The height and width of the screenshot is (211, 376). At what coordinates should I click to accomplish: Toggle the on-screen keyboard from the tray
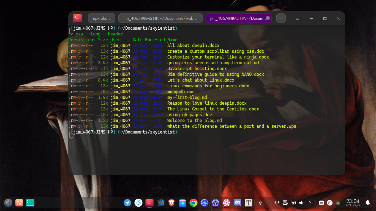[321, 203]
